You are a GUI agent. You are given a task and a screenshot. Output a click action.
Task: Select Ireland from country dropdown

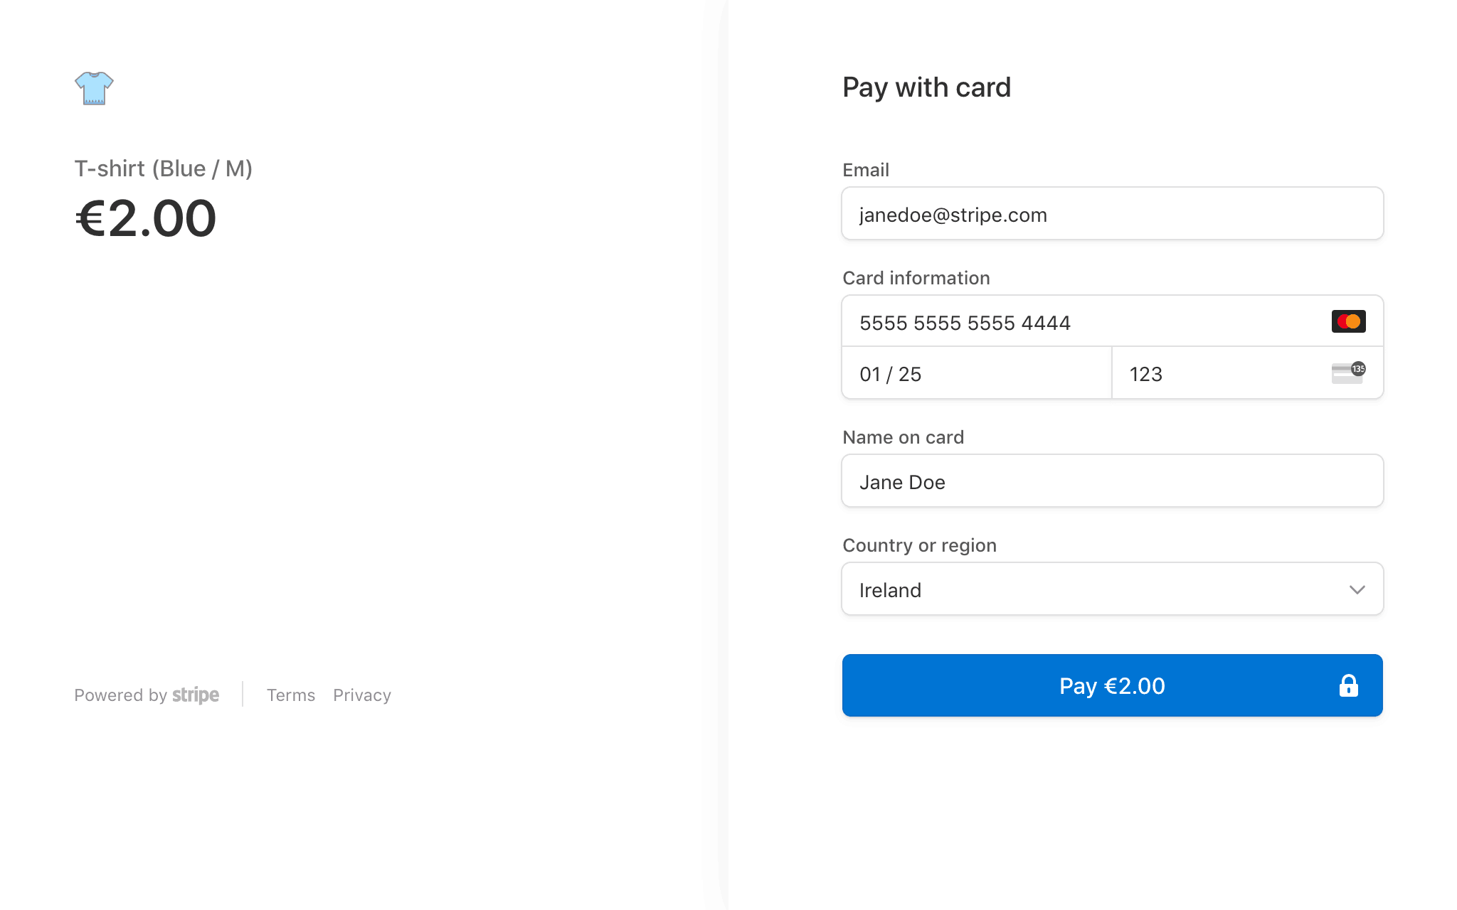point(1112,589)
